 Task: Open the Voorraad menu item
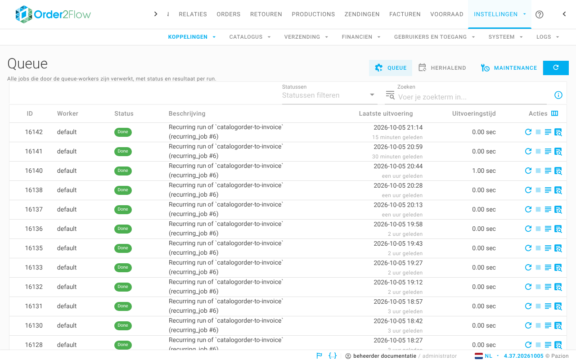pyautogui.click(x=447, y=14)
